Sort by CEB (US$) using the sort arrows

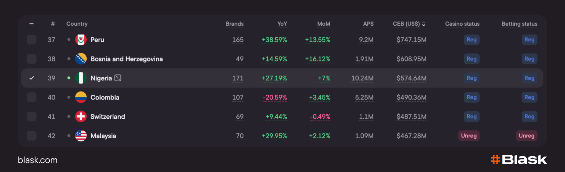(424, 24)
